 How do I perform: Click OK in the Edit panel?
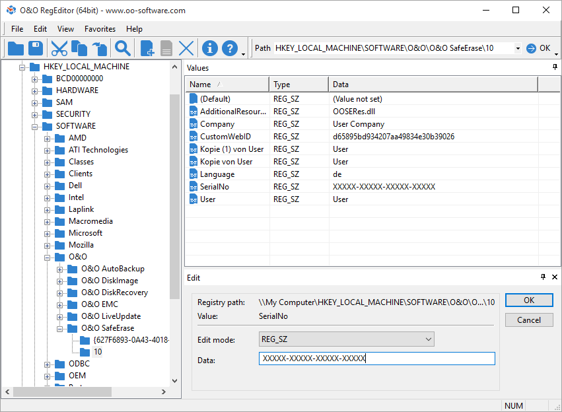(x=528, y=300)
